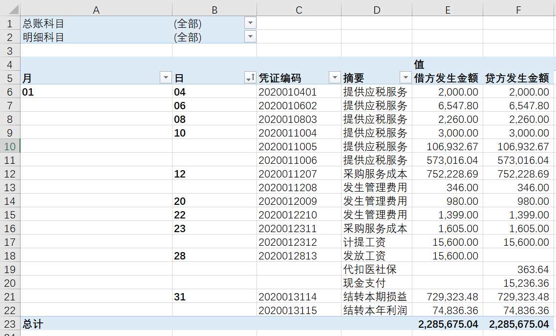Select the day 04 cell
Viewport: 556px width, 336px height.
pyautogui.click(x=214, y=92)
